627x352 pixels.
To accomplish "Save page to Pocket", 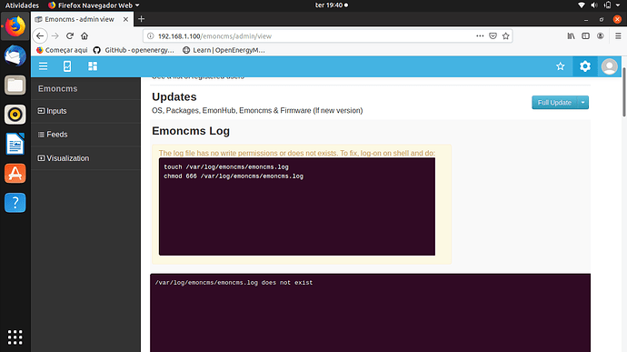I will (x=493, y=36).
